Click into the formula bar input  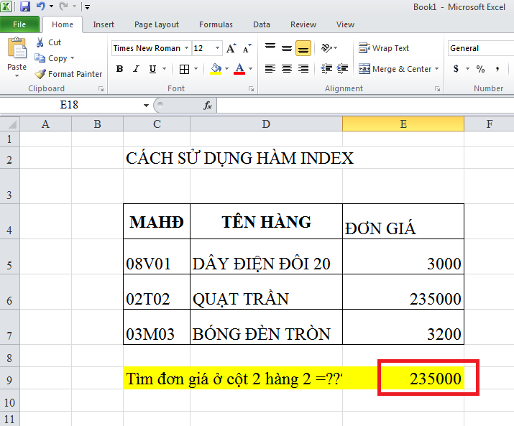(x=365, y=105)
